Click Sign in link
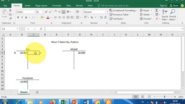The image size is (185, 104). (x=163, y=6)
